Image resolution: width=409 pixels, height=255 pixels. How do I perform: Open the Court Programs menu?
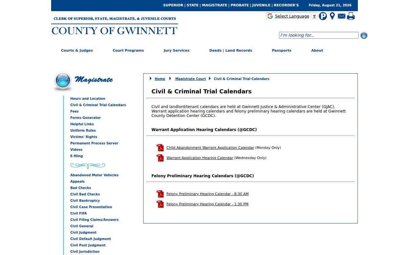tap(128, 50)
